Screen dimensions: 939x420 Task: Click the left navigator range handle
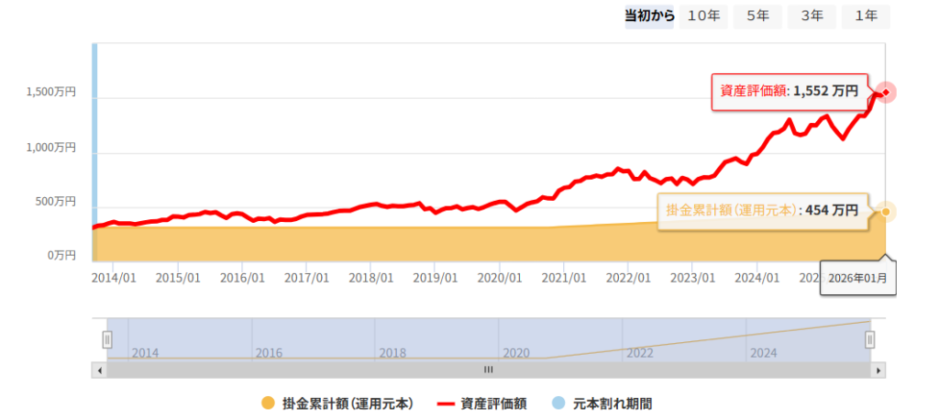(106, 339)
